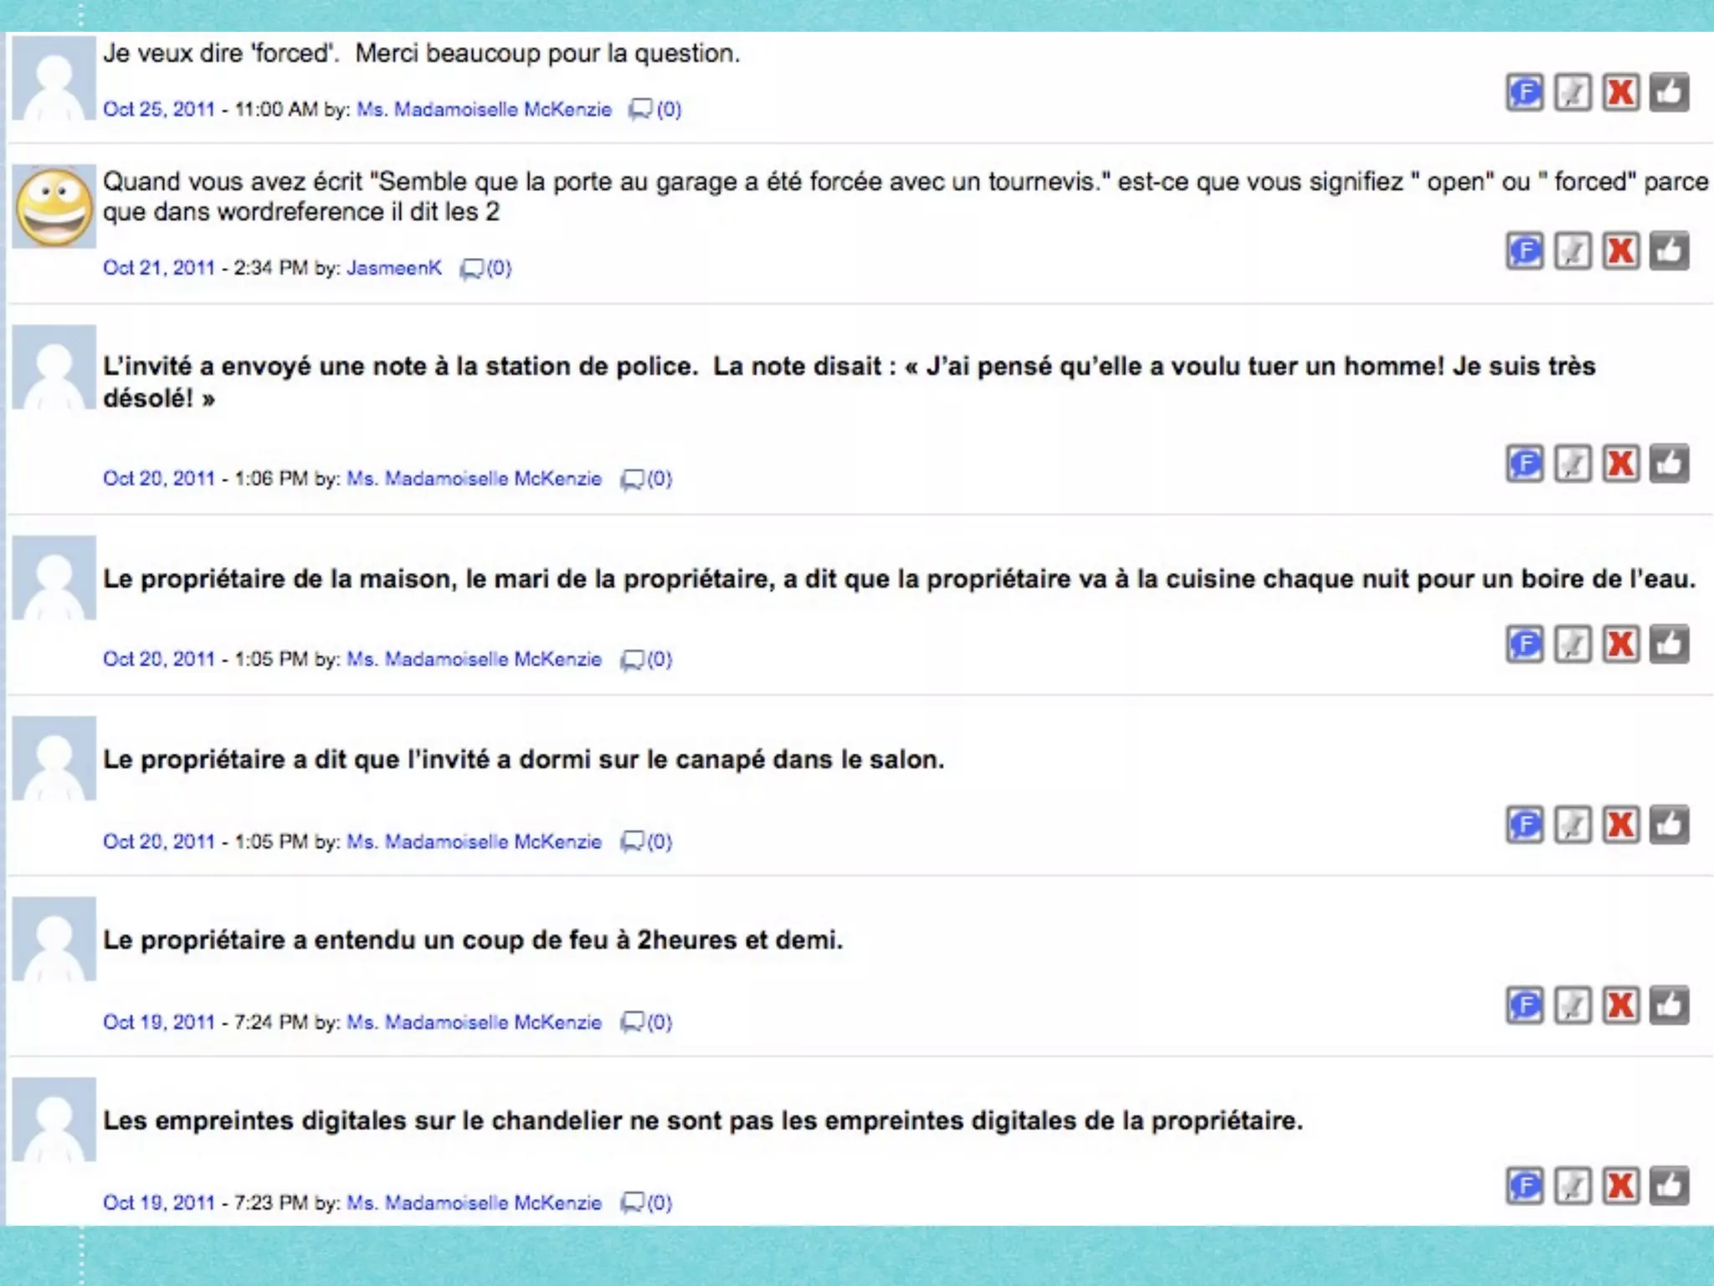The height and width of the screenshot is (1286, 1714).
Task: Pin the 'dormi sur le canapé' post
Action: (1572, 825)
